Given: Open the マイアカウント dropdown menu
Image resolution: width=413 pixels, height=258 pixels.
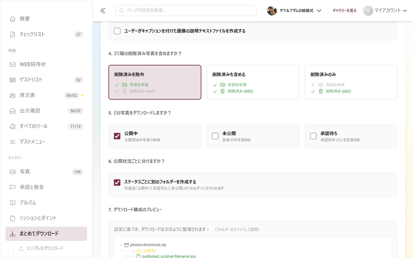Looking at the screenshot, I should (x=385, y=11).
